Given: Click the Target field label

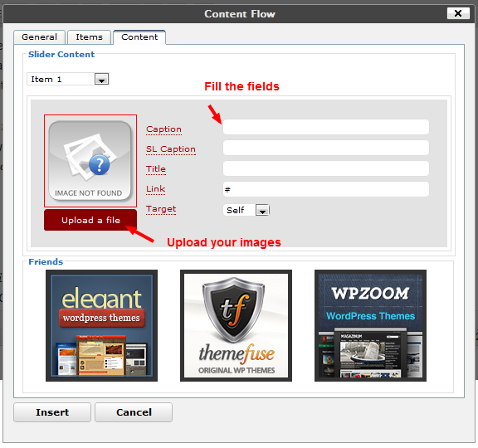Looking at the screenshot, I should pyautogui.click(x=161, y=209).
